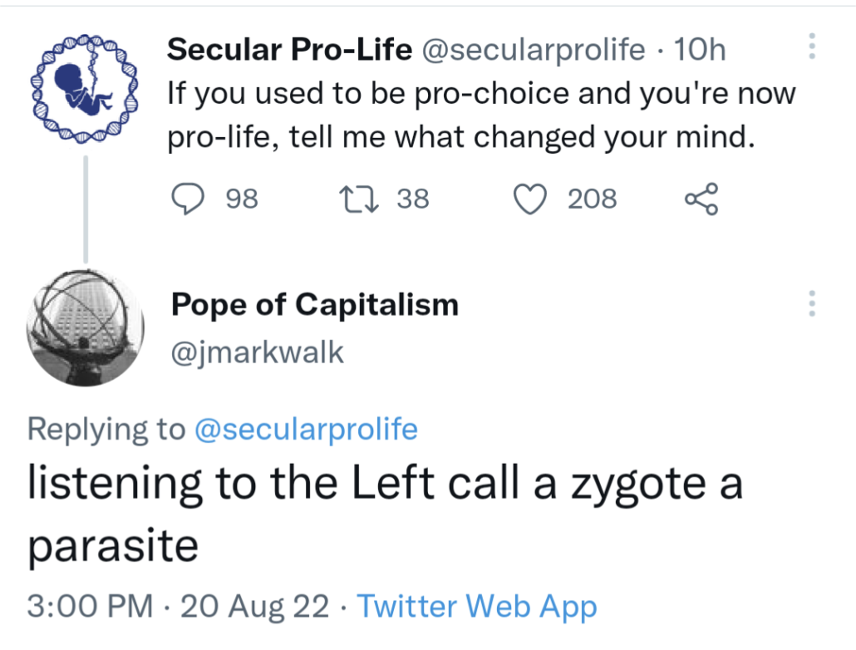Click the share icon on tweet

pos(700,199)
